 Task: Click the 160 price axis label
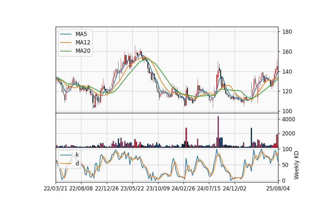[x=287, y=52]
